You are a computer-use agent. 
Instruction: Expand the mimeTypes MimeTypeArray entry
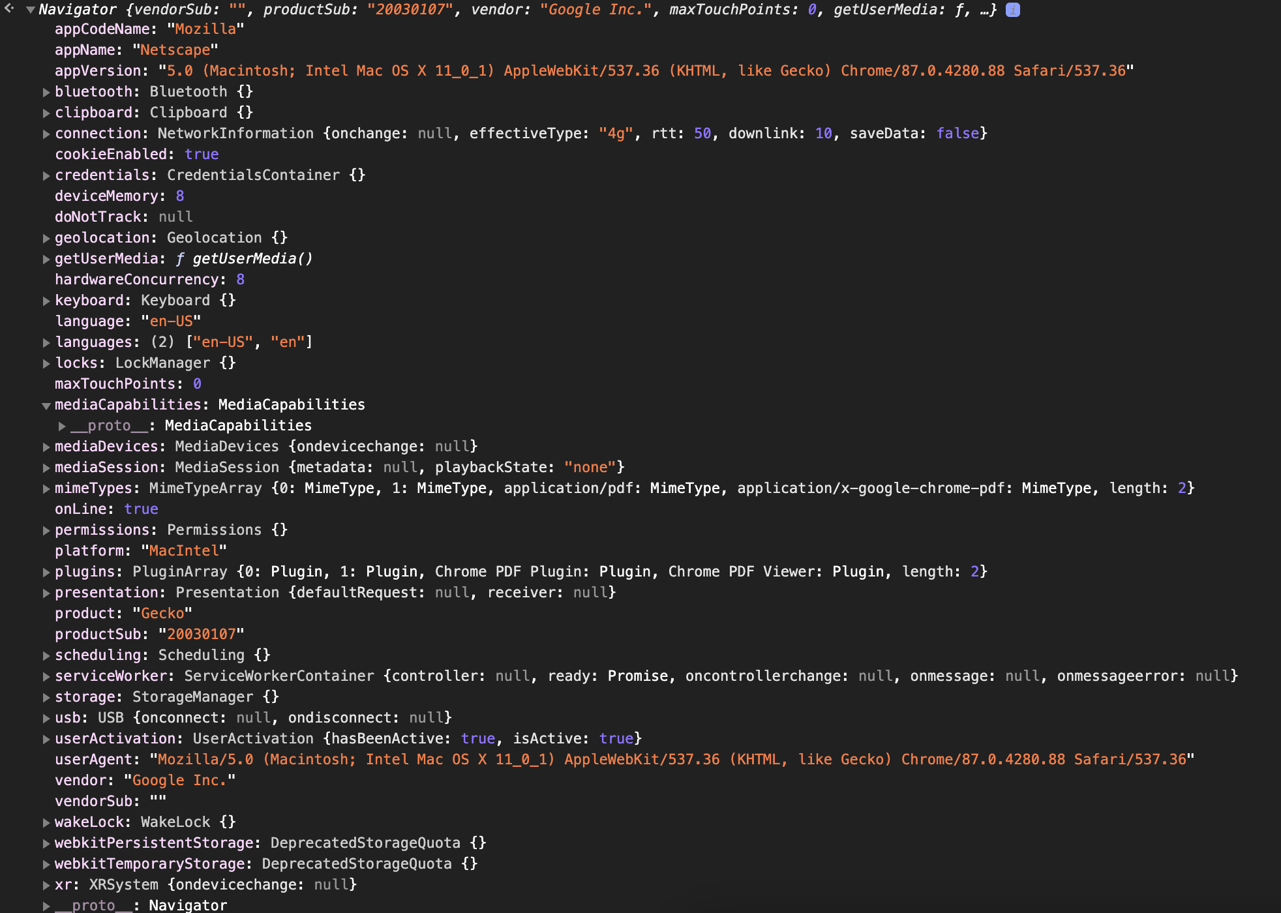[x=46, y=488]
